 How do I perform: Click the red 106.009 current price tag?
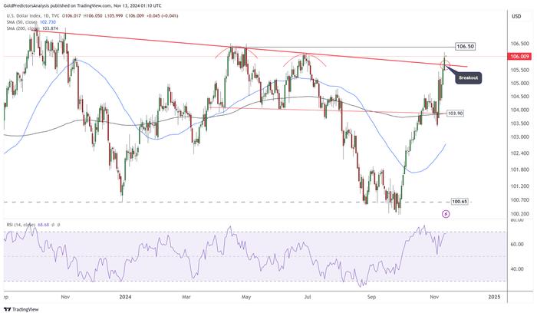coord(520,57)
